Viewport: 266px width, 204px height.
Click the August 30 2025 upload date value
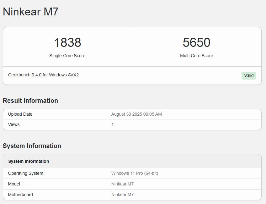(x=136, y=114)
